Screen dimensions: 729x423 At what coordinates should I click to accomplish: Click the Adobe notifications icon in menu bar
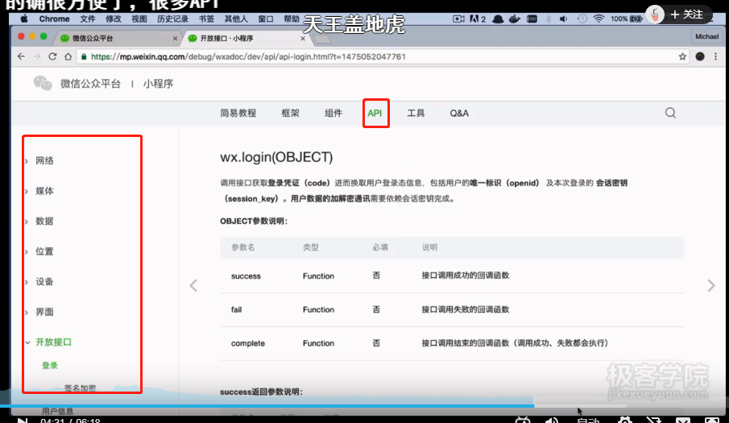pyautogui.click(x=478, y=19)
